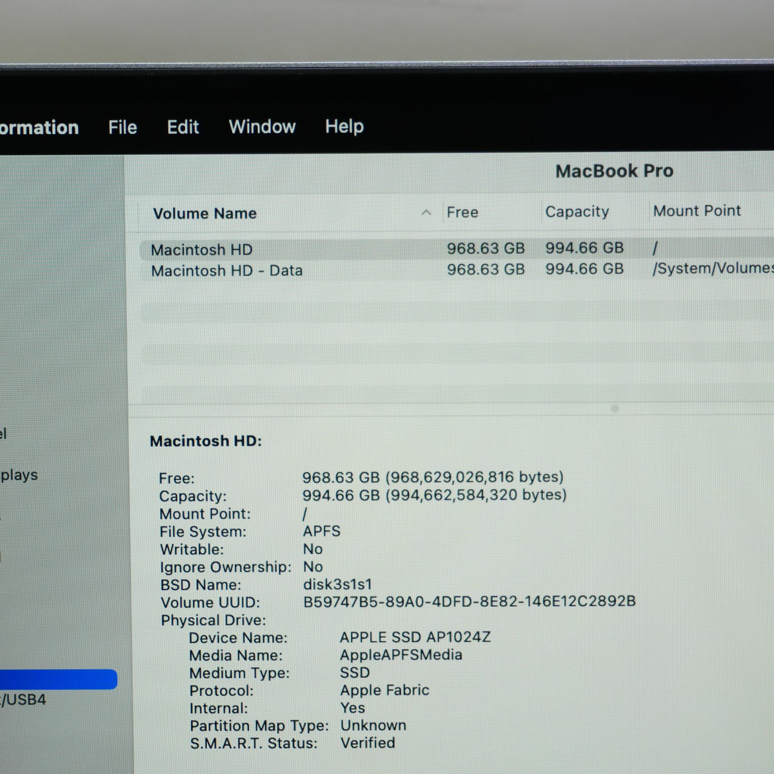Click the Apple Fabric protocol value
The width and height of the screenshot is (774, 774).
pyautogui.click(x=384, y=690)
